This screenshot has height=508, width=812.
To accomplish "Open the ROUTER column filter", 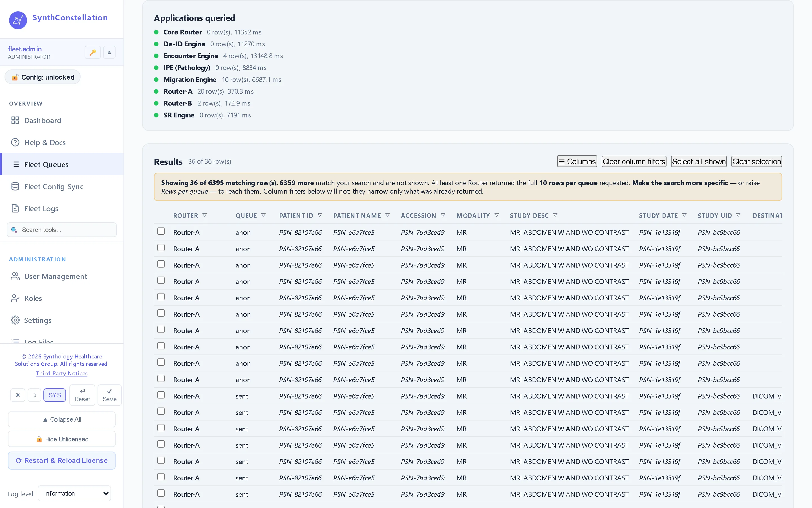I will coord(205,215).
